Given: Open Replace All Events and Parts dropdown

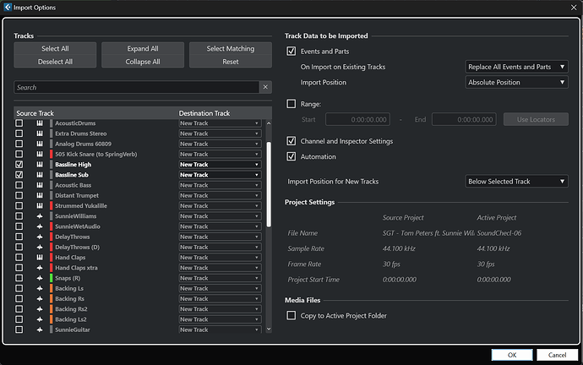Looking at the screenshot, I should (516, 67).
